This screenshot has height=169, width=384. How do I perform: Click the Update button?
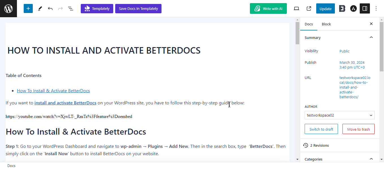click(x=325, y=8)
